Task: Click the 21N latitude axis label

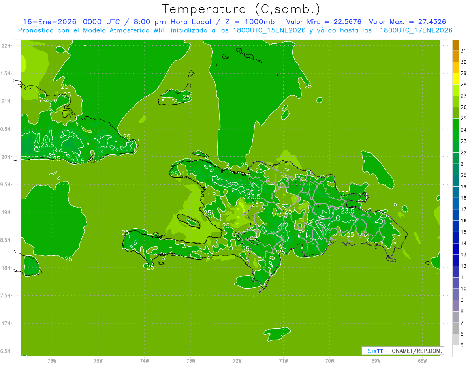Action: (x=6, y=101)
